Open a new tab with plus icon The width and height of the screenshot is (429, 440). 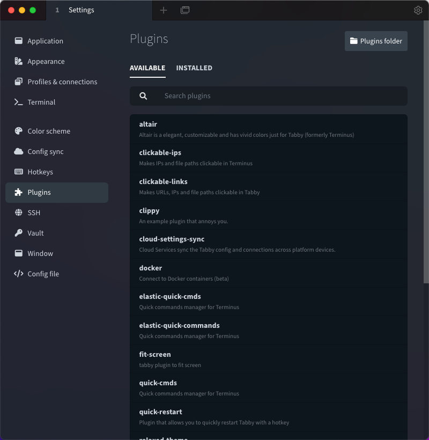(164, 10)
